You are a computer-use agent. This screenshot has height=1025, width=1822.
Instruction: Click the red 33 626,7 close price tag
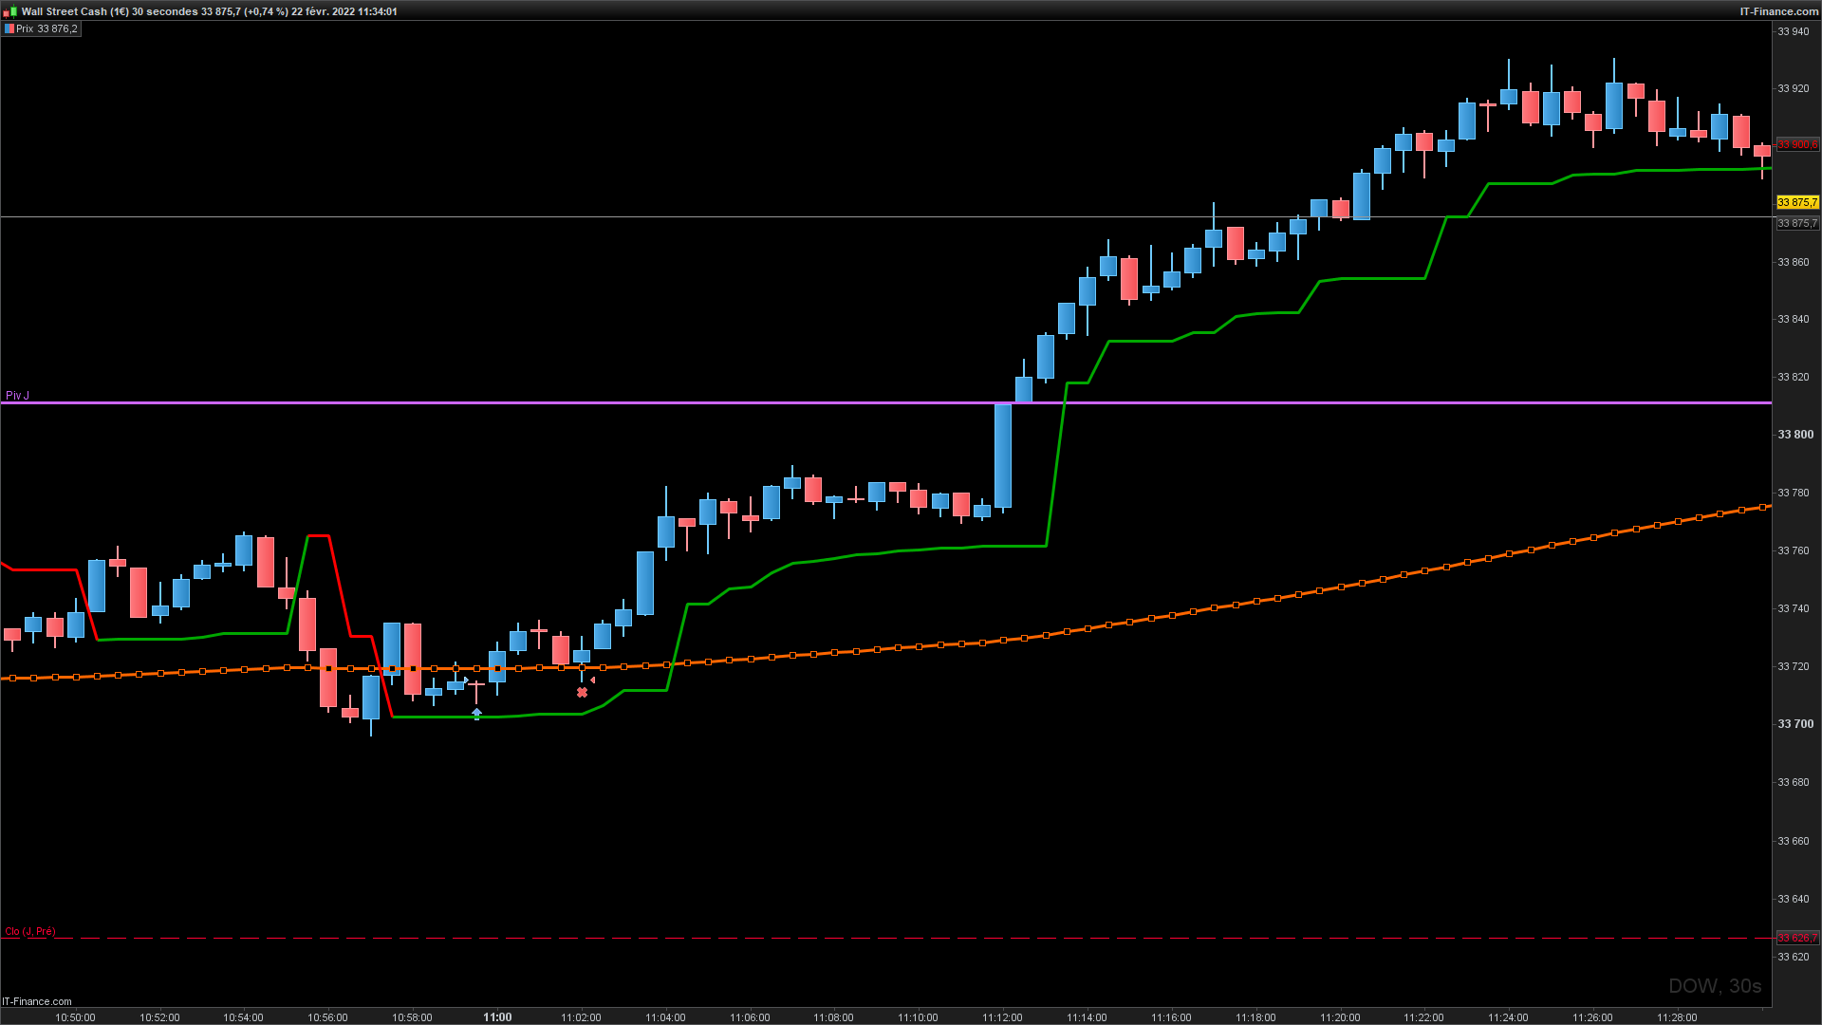pyautogui.click(x=1796, y=938)
